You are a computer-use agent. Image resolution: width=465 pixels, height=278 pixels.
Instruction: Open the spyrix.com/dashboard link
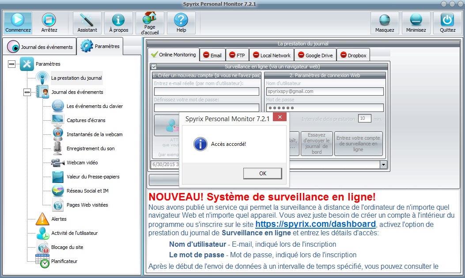316,224
